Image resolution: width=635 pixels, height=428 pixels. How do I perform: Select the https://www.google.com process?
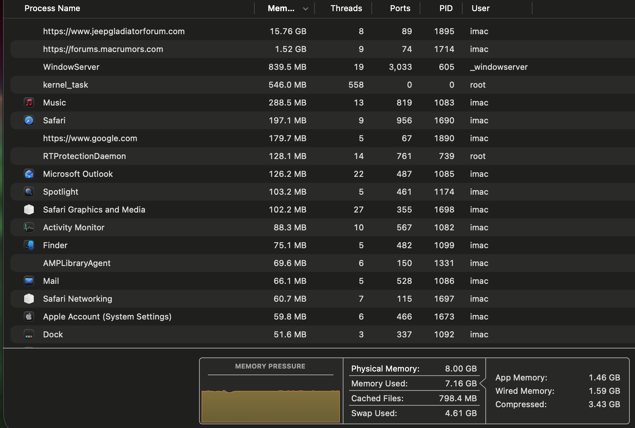(x=90, y=138)
